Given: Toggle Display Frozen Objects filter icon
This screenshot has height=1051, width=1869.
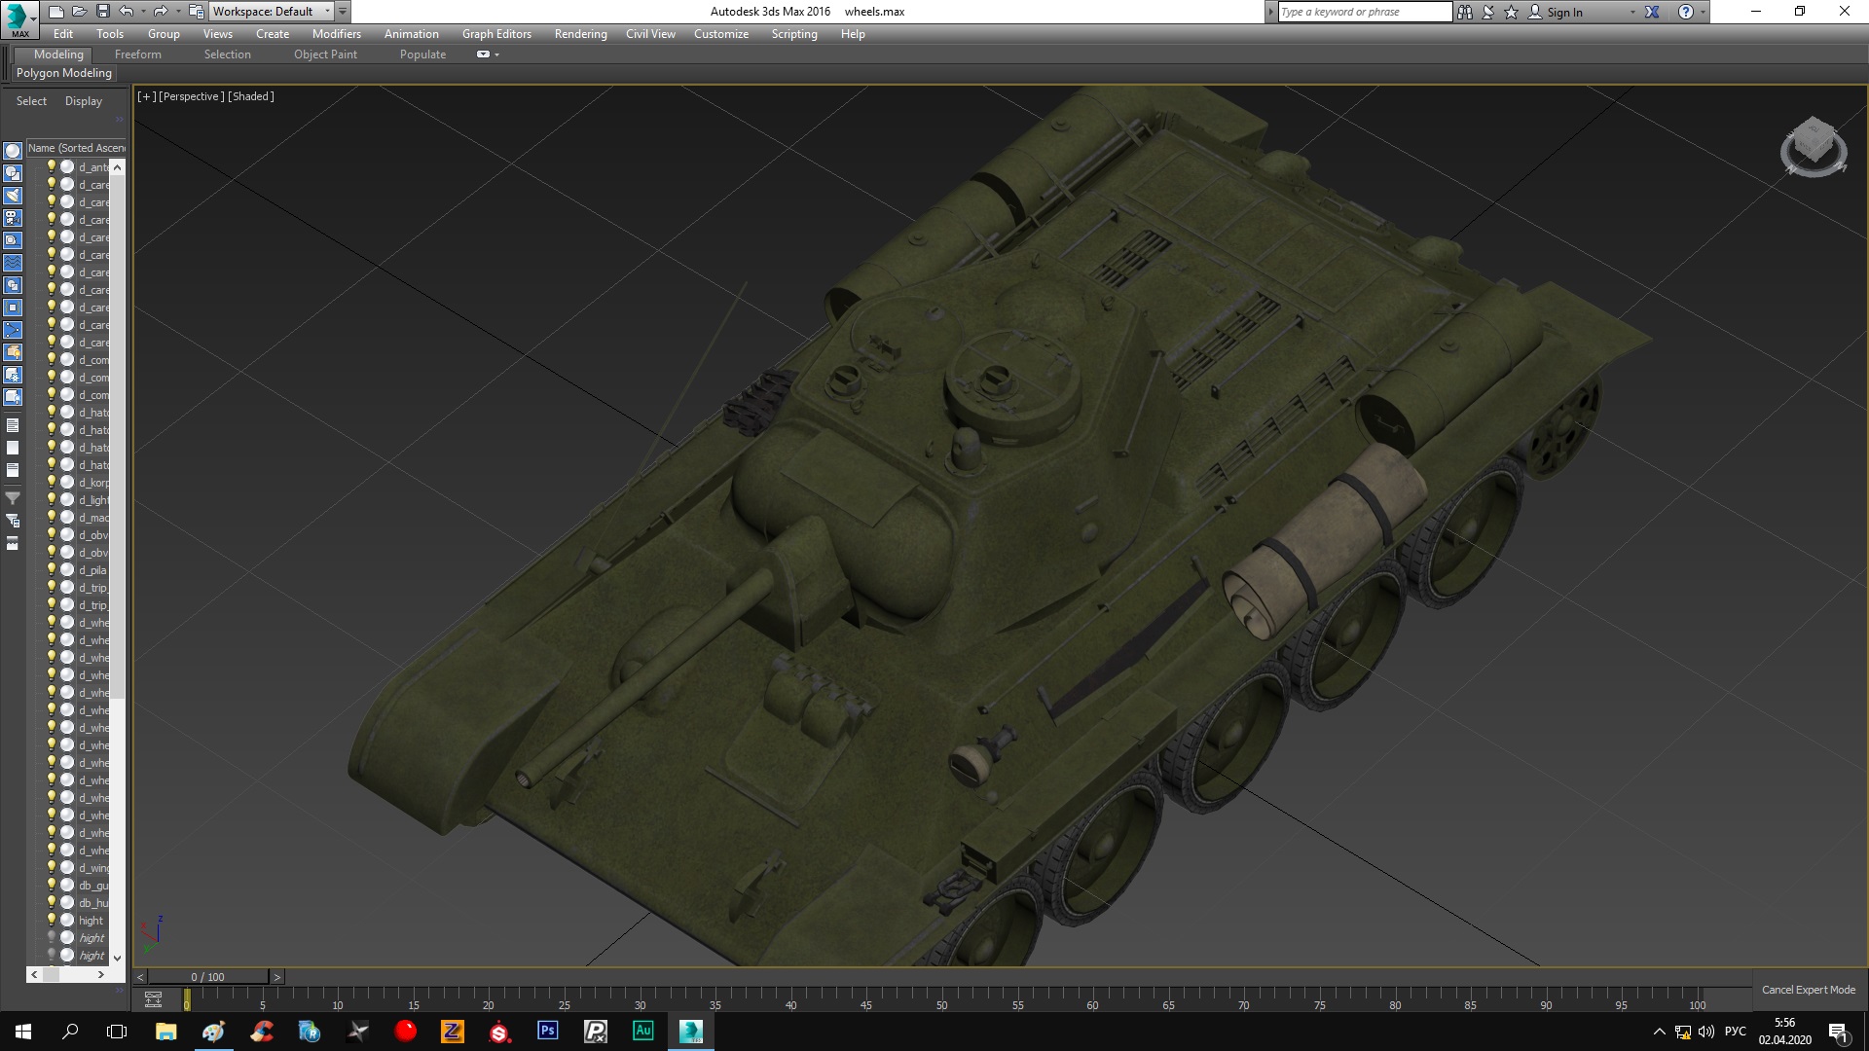Looking at the screenshot, I should click(x=13, y=375).
